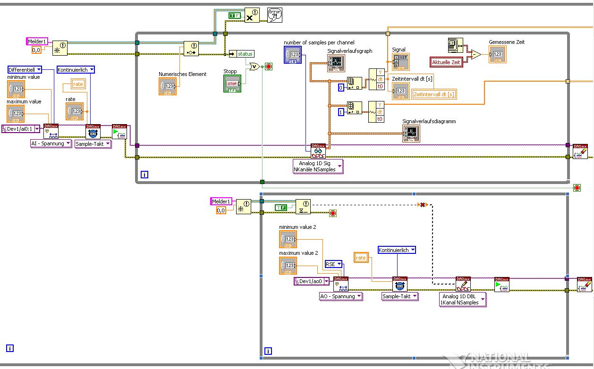Select the minimum value 2 control terminal

(x=288, y=240)
